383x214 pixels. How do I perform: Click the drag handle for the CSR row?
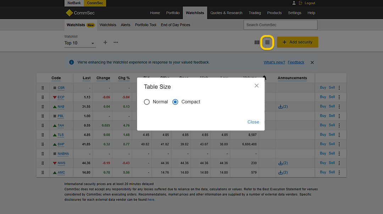tap(43, 88)
